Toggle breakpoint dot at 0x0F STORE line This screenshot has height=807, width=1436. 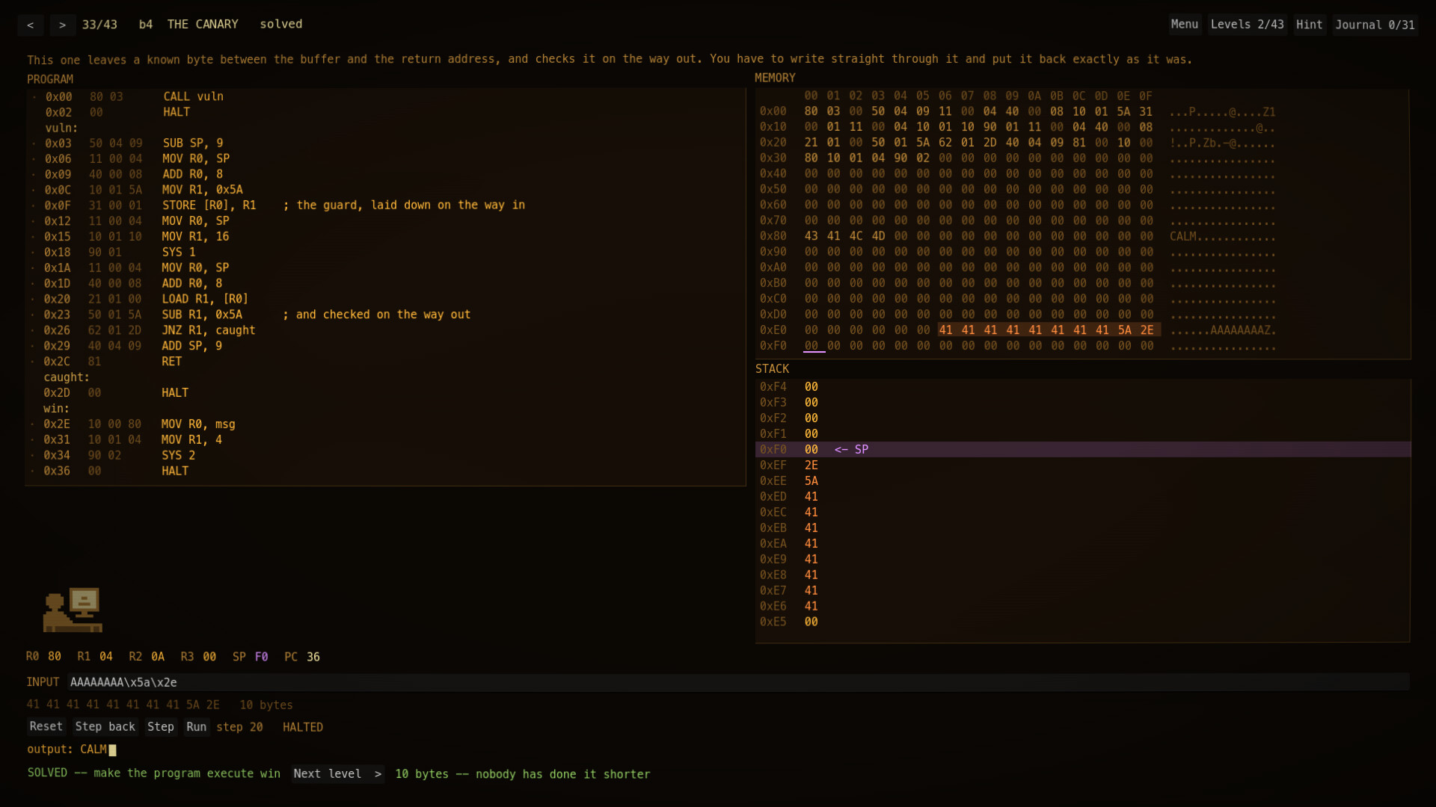point(34,205)
